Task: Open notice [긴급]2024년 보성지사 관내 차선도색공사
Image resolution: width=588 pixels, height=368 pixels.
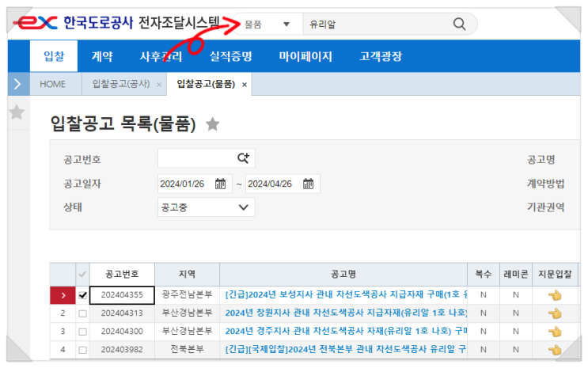Action: pyautogui.click(x=346, y=295)
